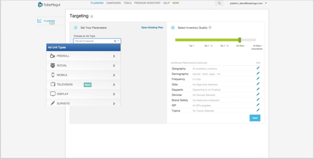Click 'All ISPs targeted' value
Screen dimensions: 314x159
coord(201,105)
